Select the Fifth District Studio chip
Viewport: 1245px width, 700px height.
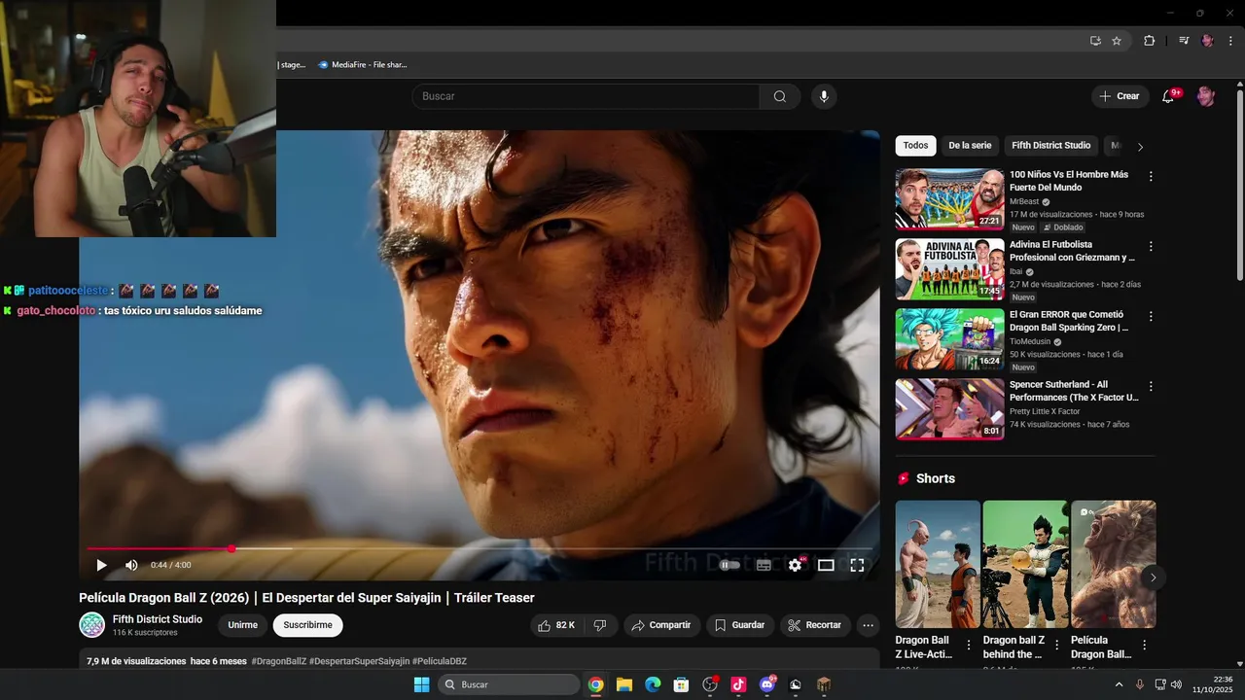point(1050,146)
